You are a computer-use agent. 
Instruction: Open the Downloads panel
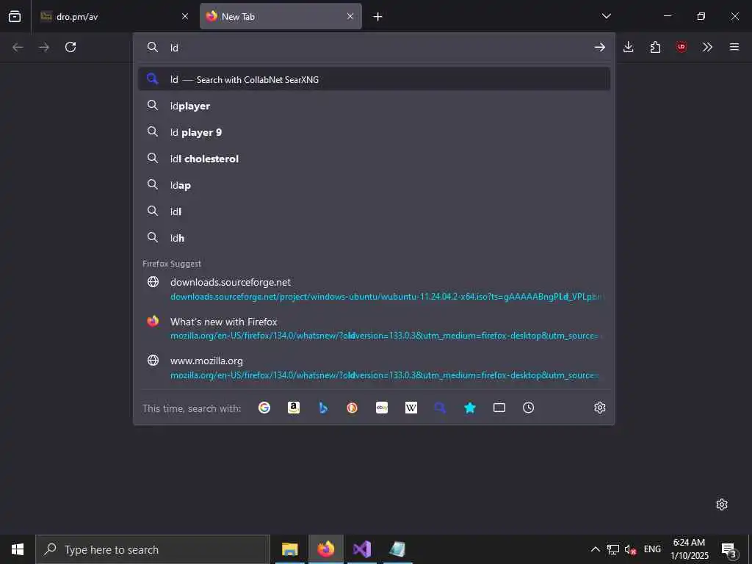[x=629, y=47]
